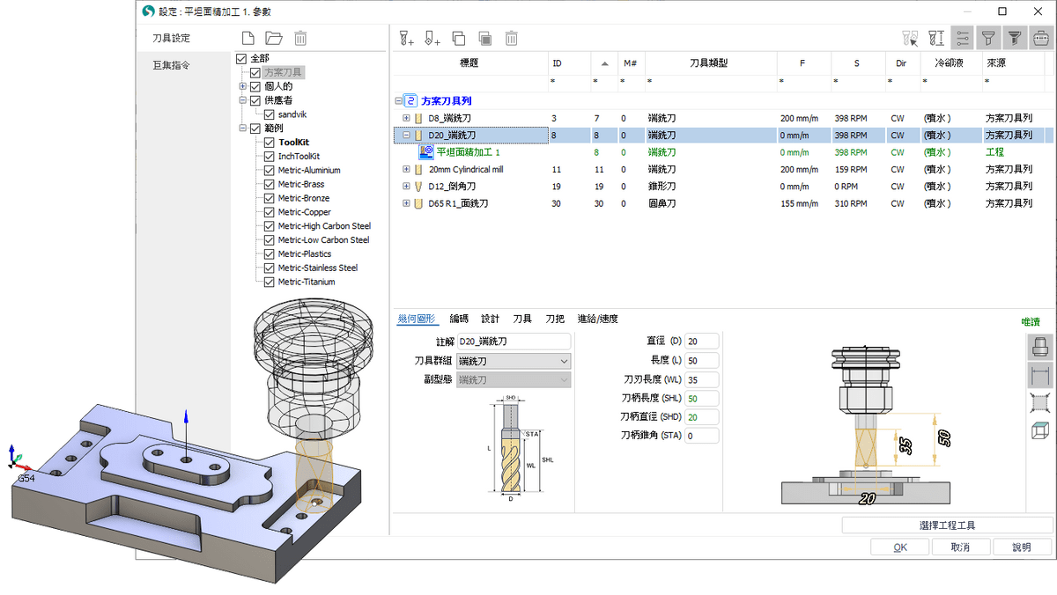Open the toolbox icon at top right

coord(1040,39)
